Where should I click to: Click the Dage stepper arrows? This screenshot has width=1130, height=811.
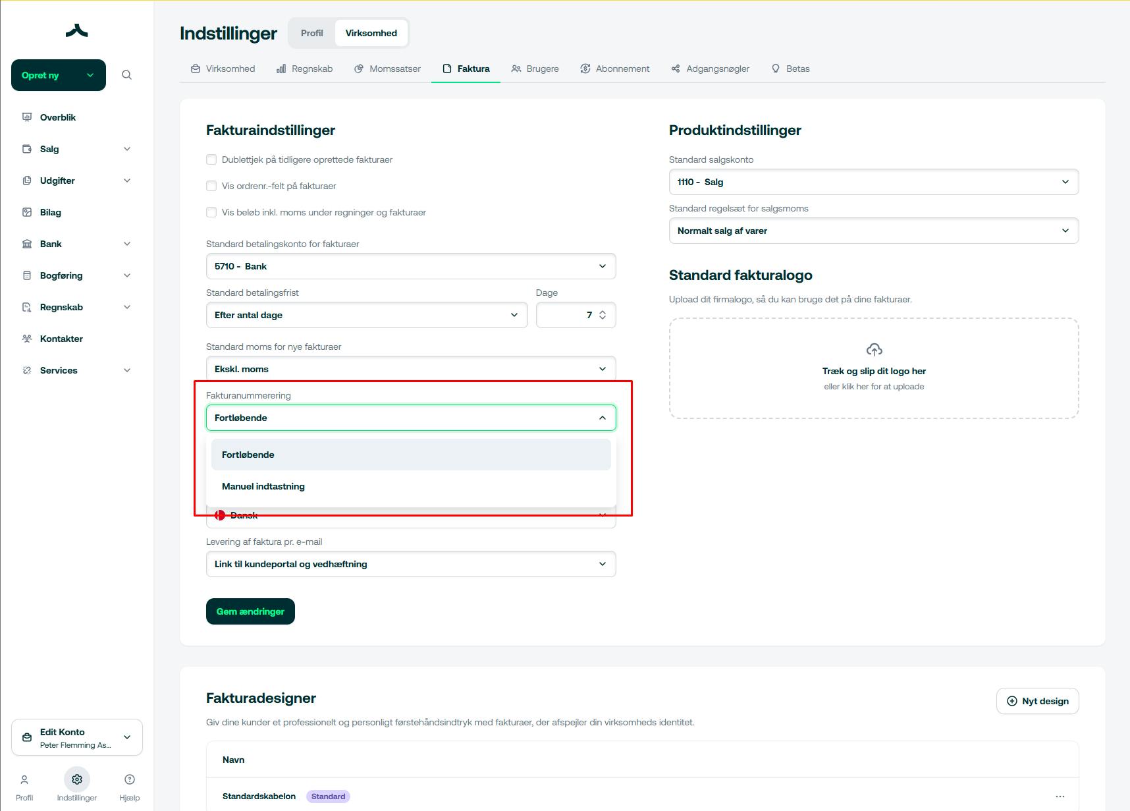point(603,315)
